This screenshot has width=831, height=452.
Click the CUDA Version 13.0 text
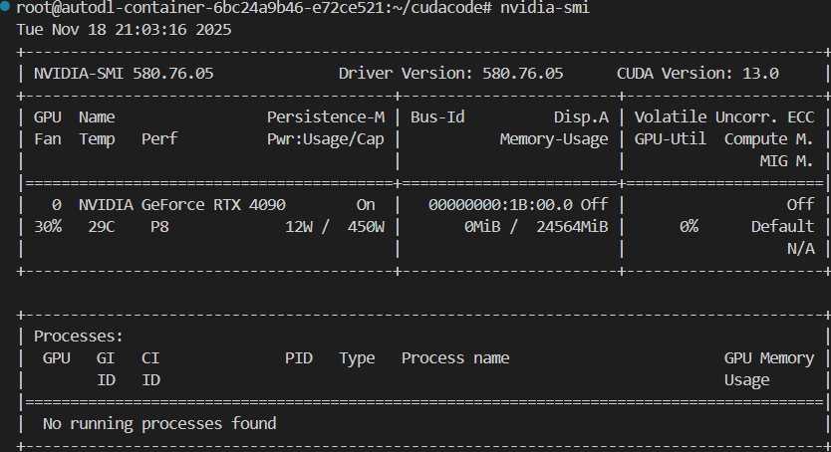pyautogui.click(x=697, y=74)
